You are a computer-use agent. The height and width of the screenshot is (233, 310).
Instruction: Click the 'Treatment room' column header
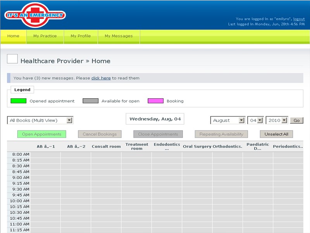tap(137, 146)
